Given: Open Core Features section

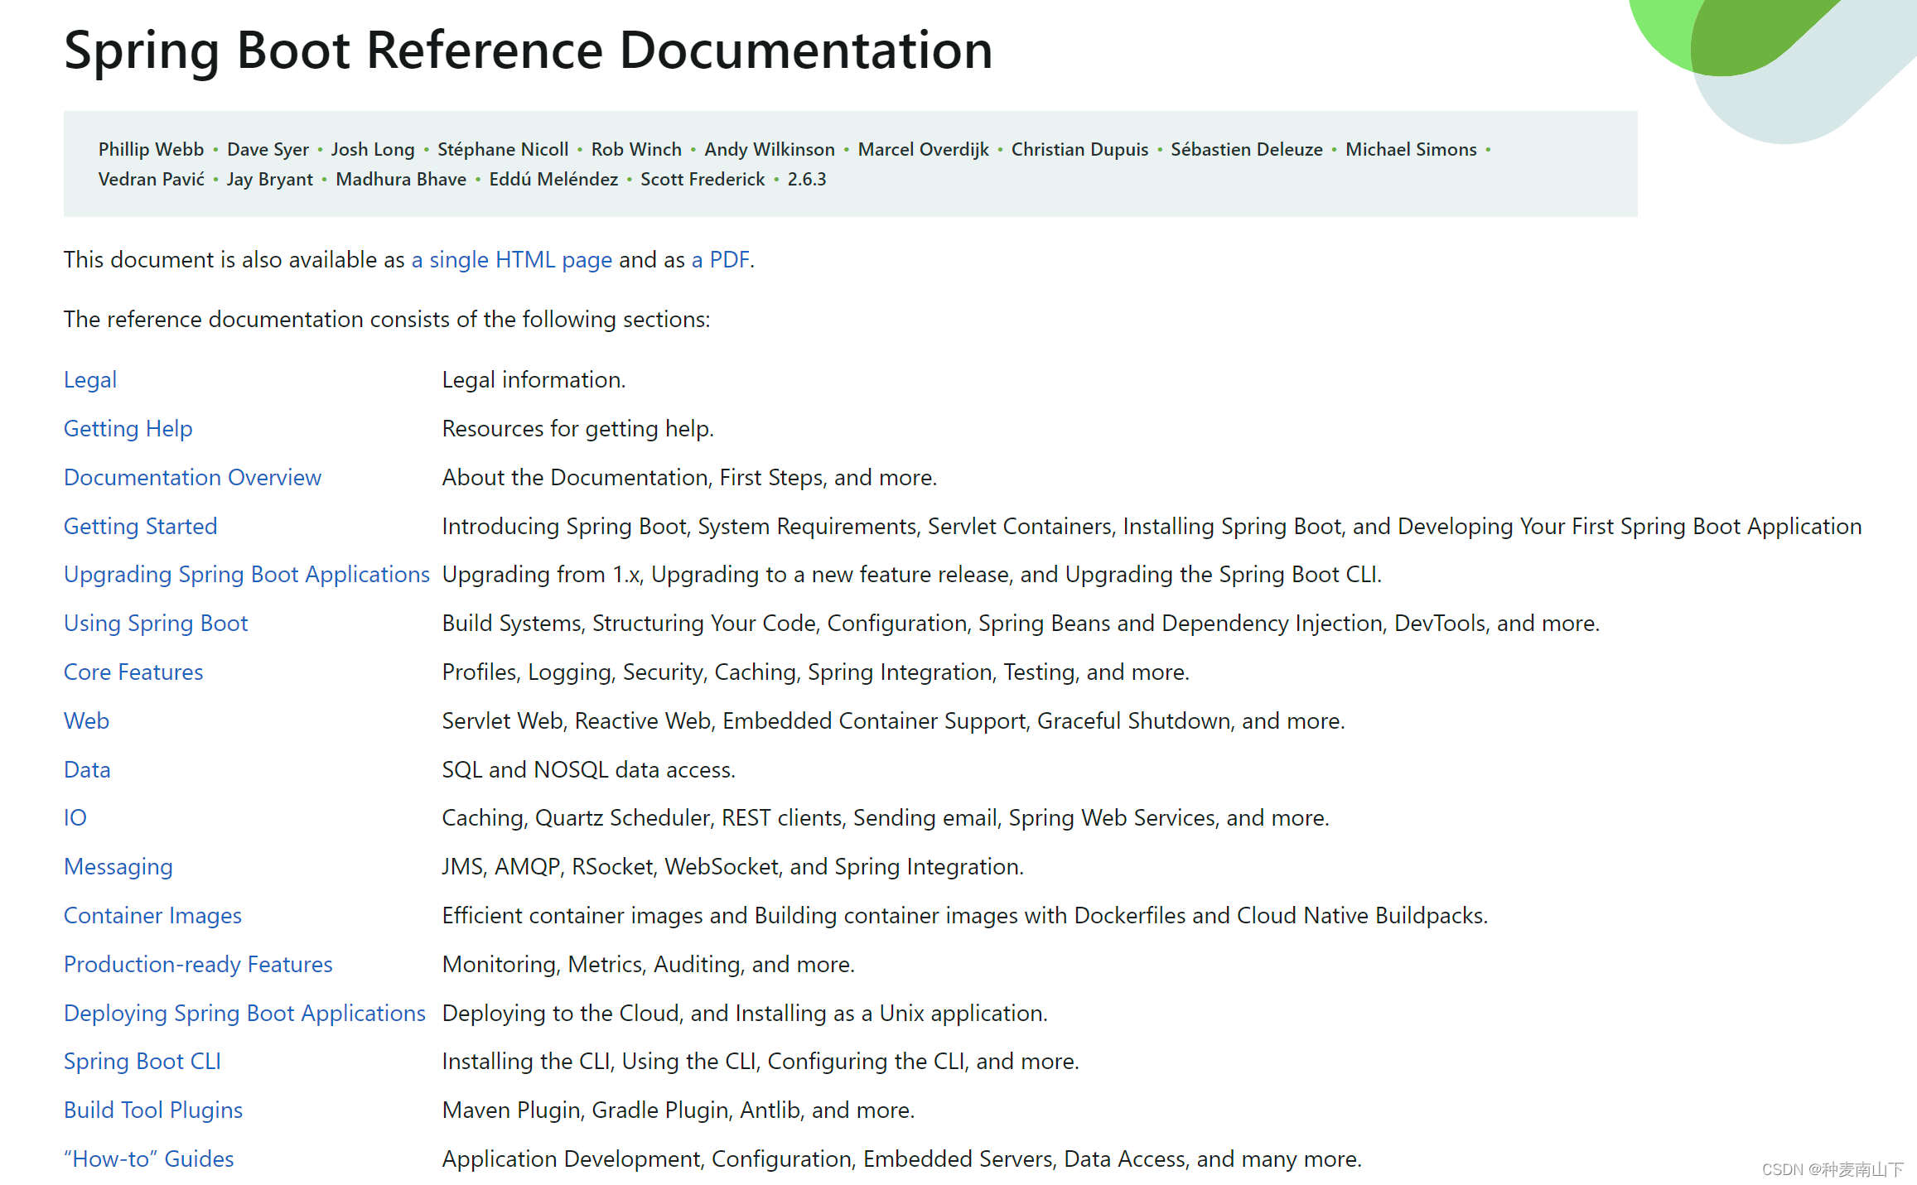Looking at the screenshot, I should [x=133, y=672].
